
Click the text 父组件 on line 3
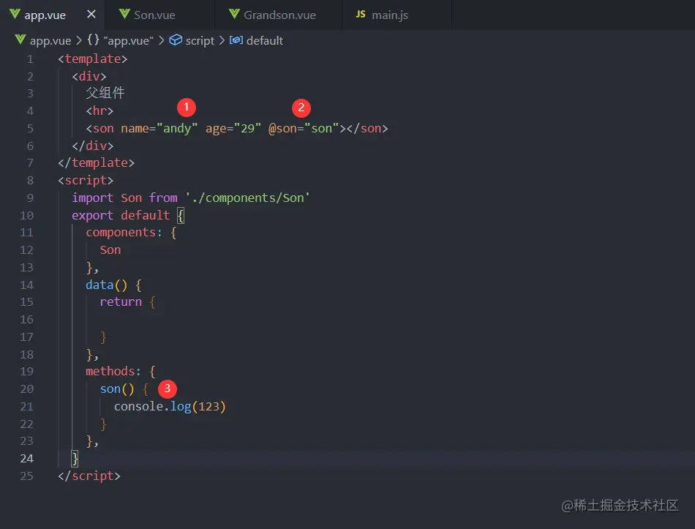point(105,93)
